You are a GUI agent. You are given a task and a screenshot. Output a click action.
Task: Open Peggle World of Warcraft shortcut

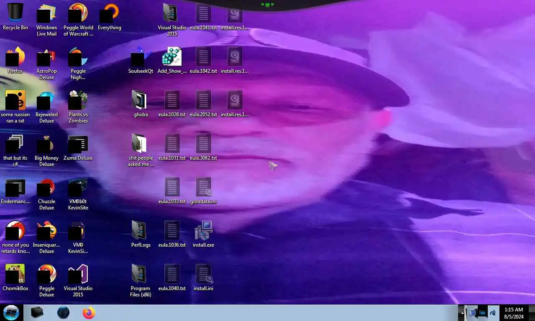pyautogui.click(x=78, y=19)
